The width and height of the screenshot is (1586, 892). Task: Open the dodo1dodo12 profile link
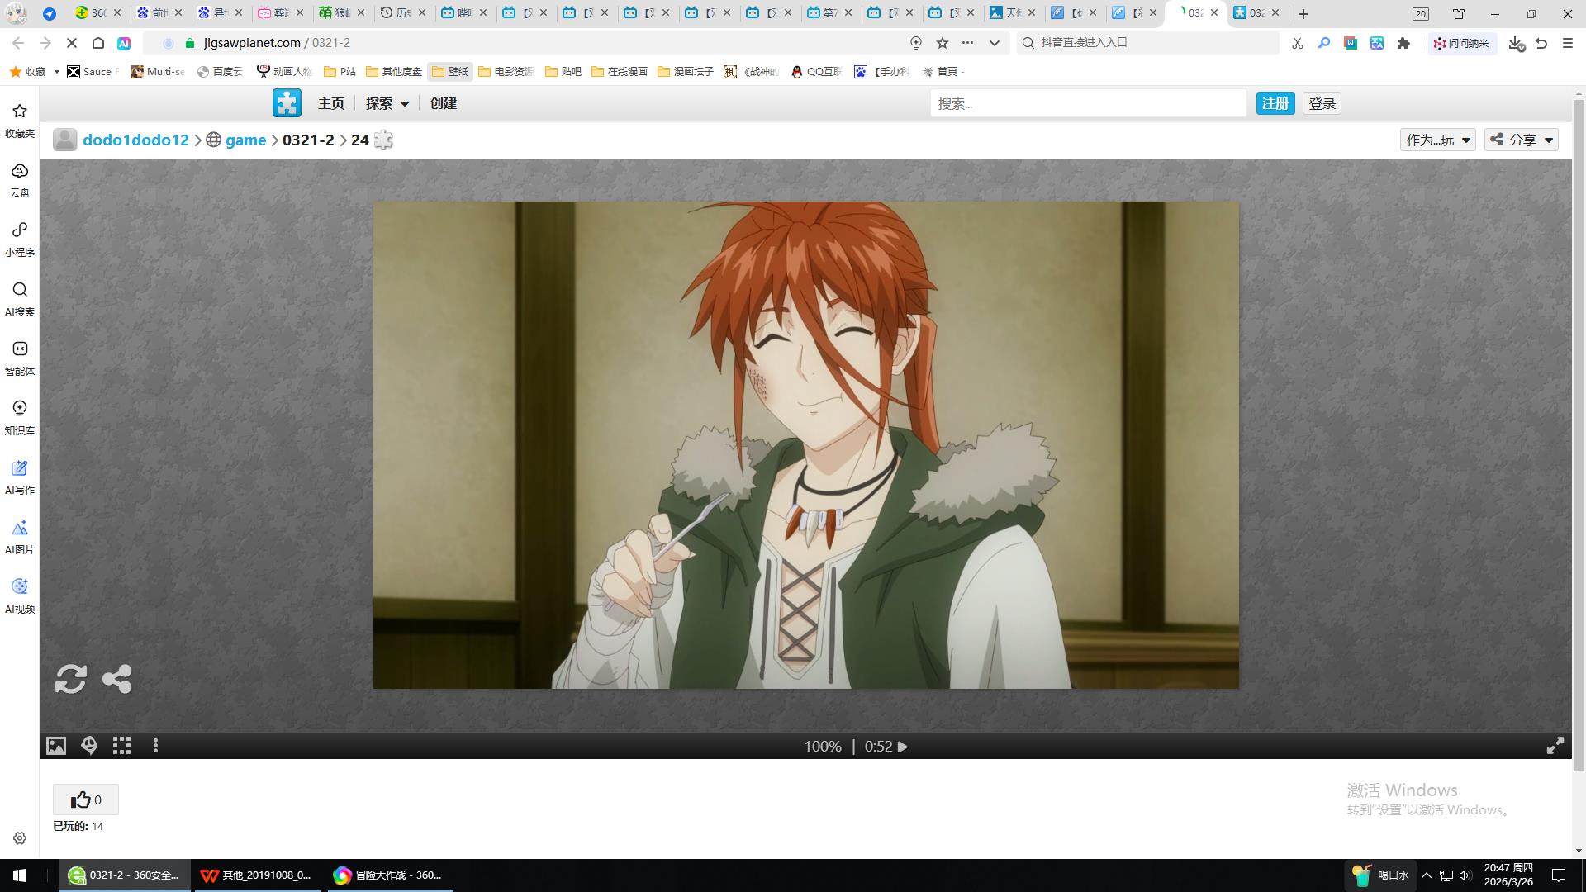pyautogui.click(x=135, y=140)
